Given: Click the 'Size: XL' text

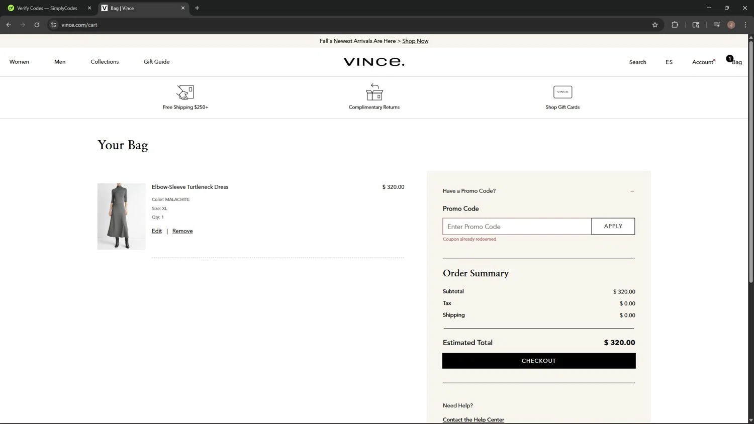Looking at the screenshot, I should click(159, 208).
